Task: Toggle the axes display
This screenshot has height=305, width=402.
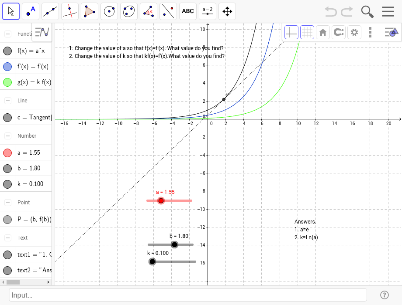Action: point(291,32)
